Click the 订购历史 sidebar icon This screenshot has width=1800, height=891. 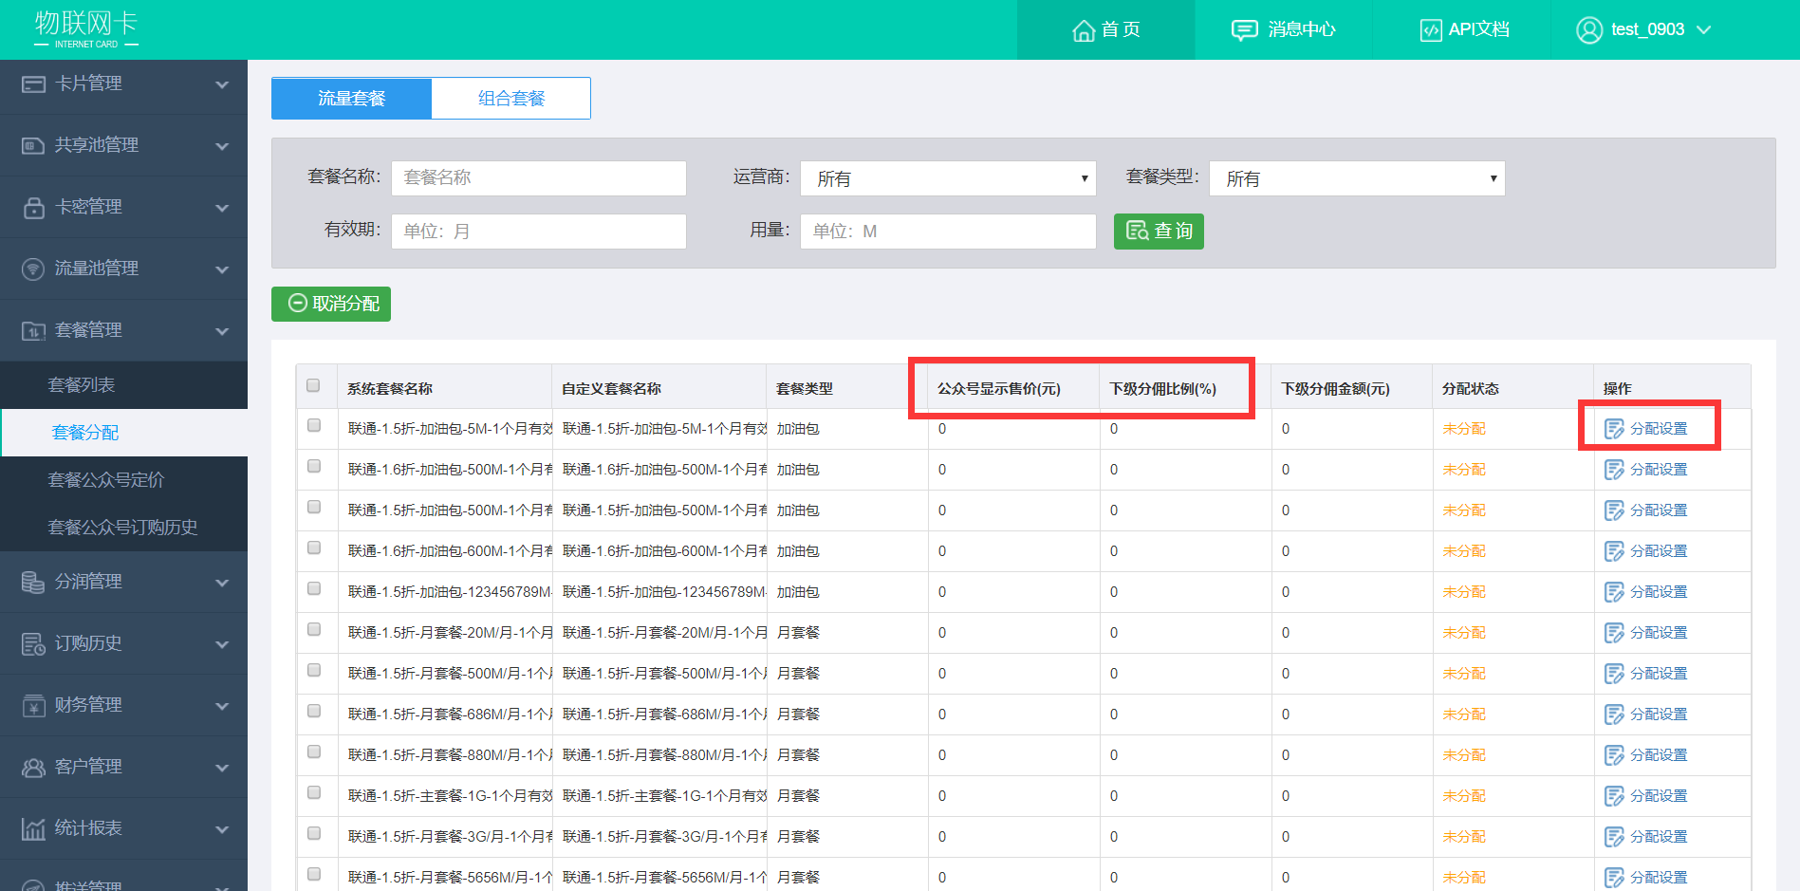pos(33,644)
